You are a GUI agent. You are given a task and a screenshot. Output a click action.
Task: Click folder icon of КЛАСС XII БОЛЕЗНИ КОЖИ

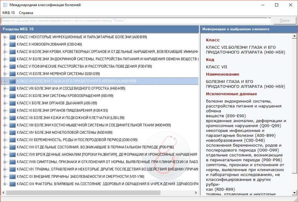click(x=12, y=118)
